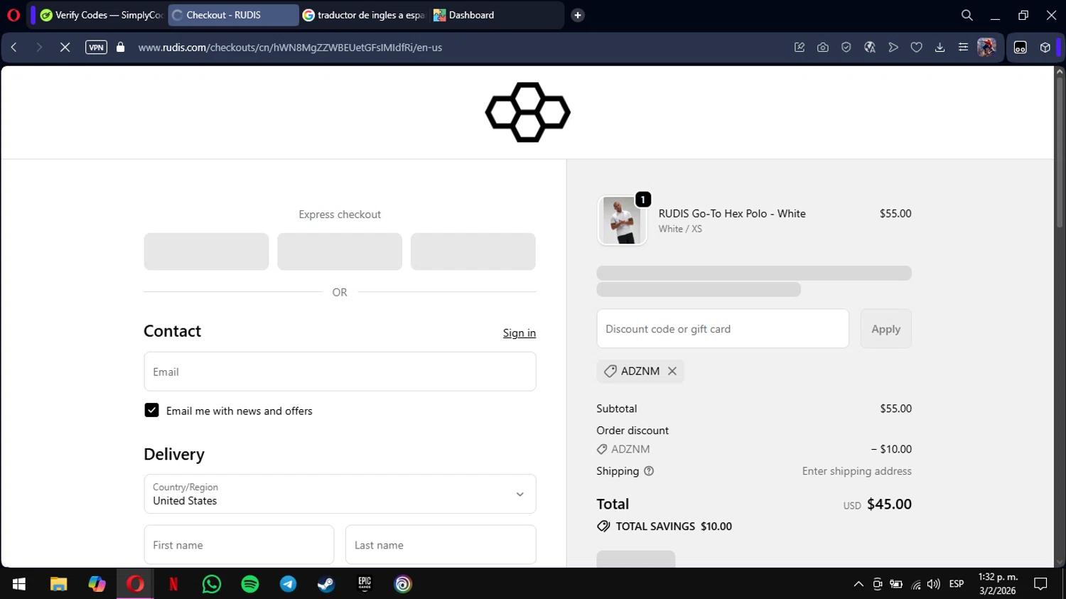Click the address bar URL
Image resolution: width=1066 pixels, height=599 pixels.
[x=290, y=48]
